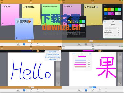Choose the share menu entry mentioning PDF
The height and width of the screenshot is (93, 124).
click(52, 57)
